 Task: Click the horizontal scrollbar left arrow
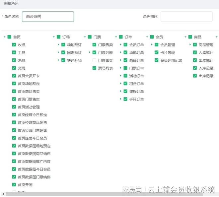[3, 194]
